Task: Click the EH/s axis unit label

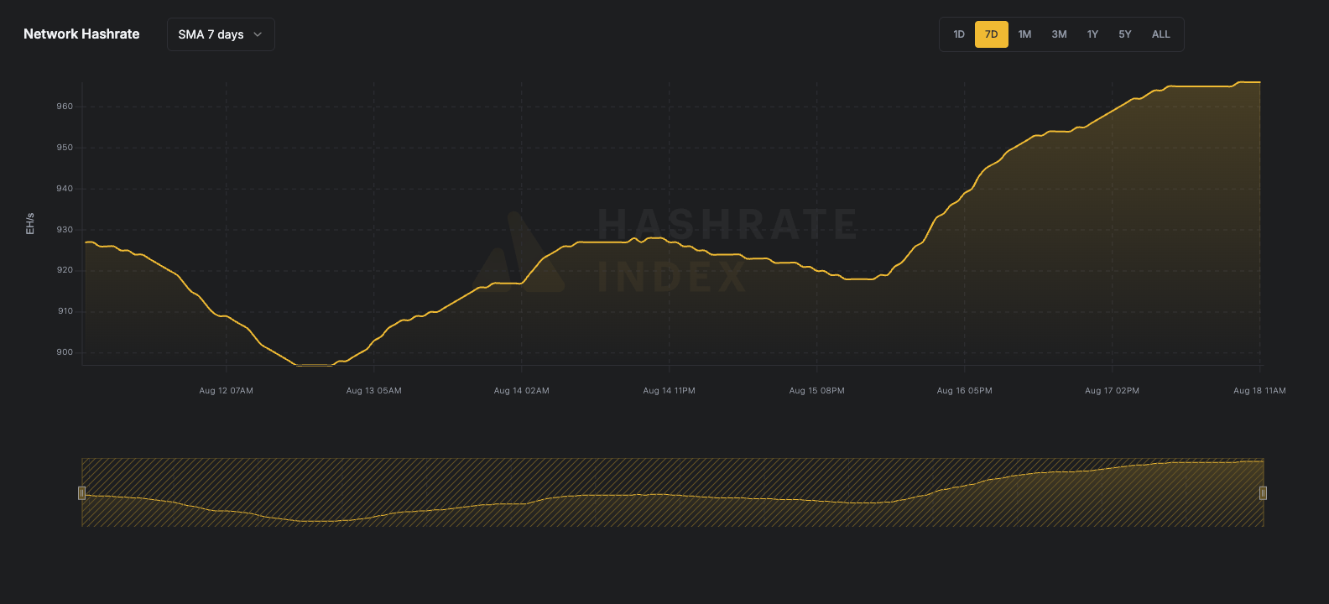Action: (30, 224)
